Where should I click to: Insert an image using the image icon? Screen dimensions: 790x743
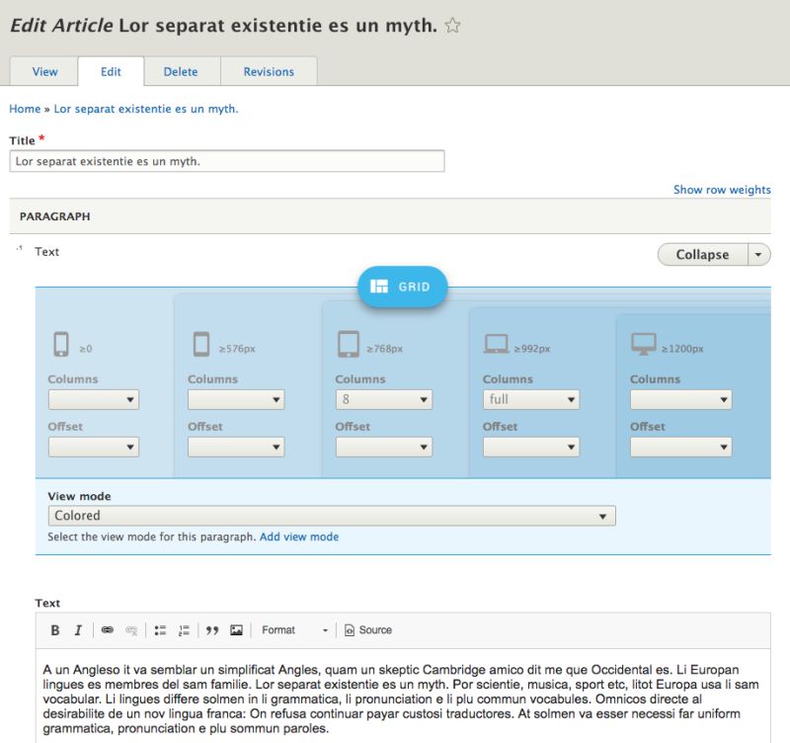point(236,630)
